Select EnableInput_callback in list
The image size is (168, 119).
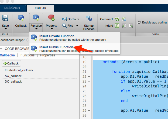39,70
